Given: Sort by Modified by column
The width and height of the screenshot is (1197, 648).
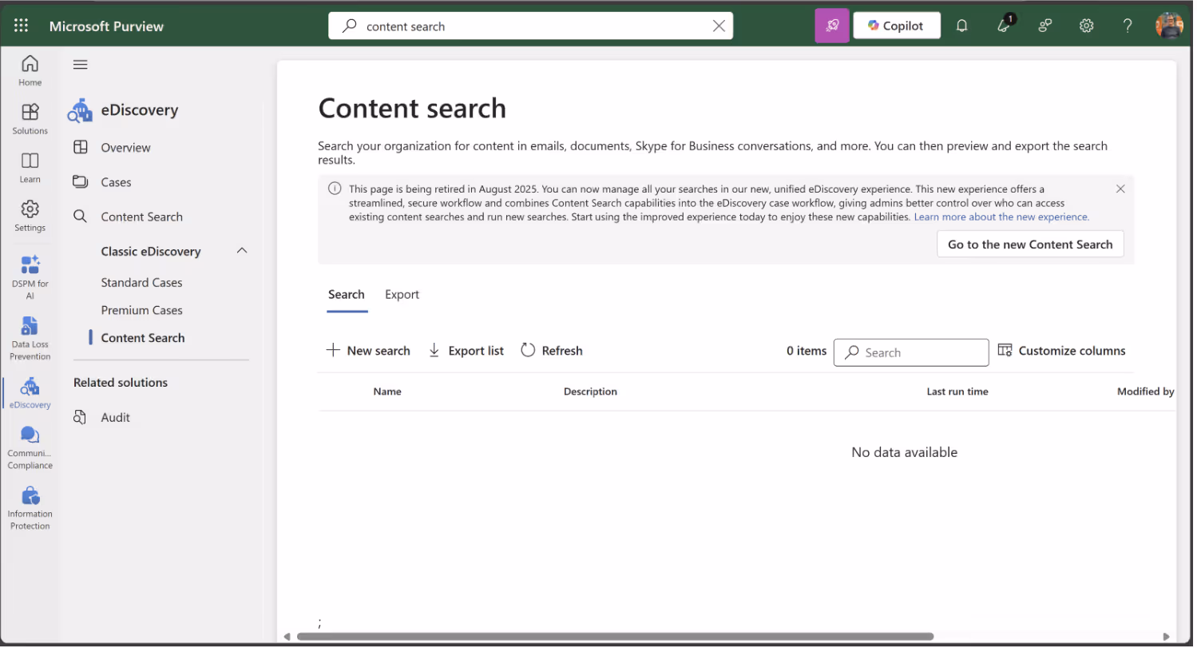Looking at the screenshot, I should click(1146, 392).
